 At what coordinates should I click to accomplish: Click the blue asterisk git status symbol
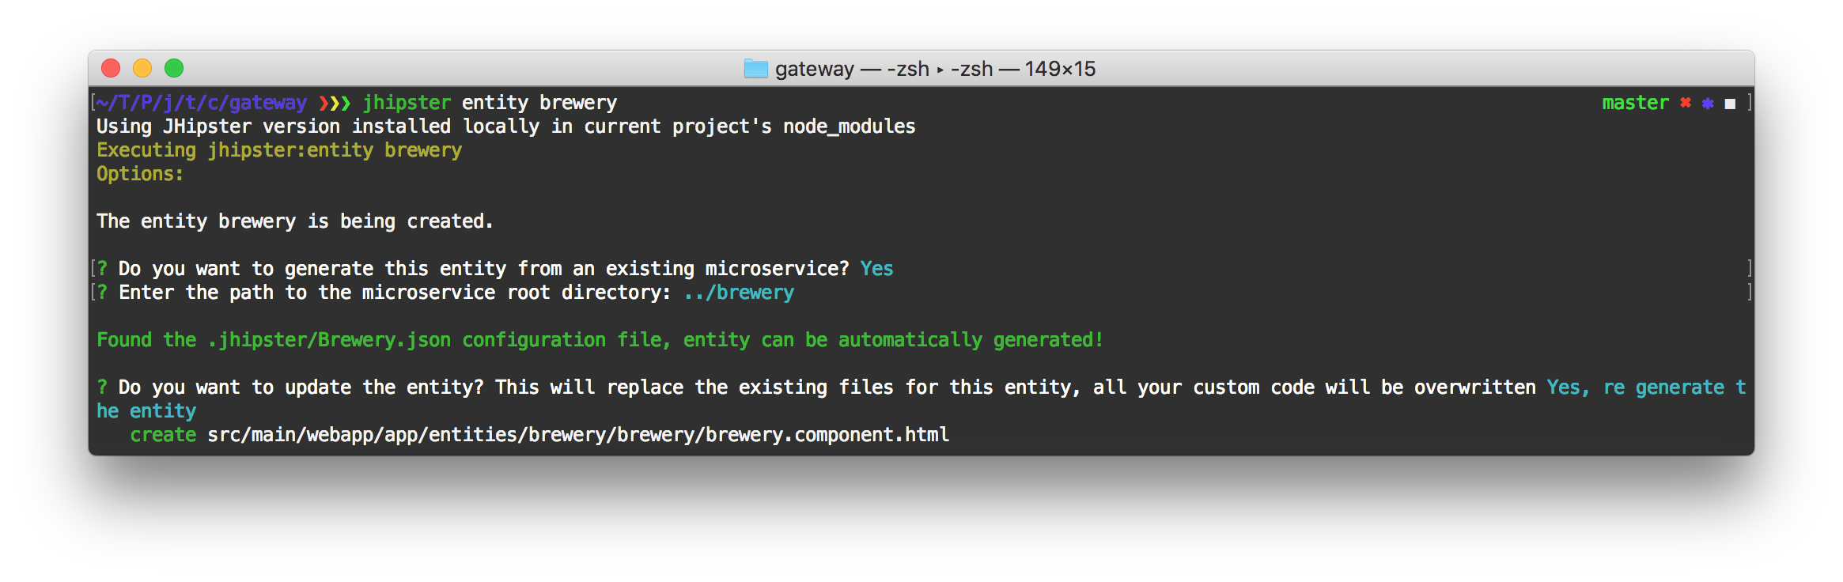1708,104
